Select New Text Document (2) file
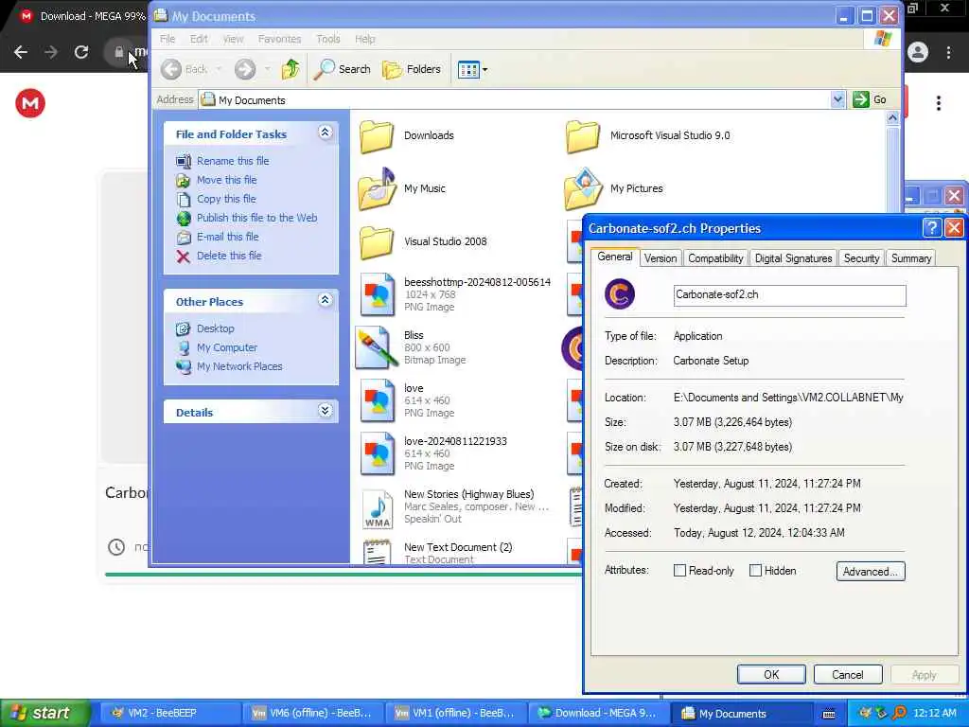Image resolution: width=969 pixels, height=727 pixels. [377, 551]
